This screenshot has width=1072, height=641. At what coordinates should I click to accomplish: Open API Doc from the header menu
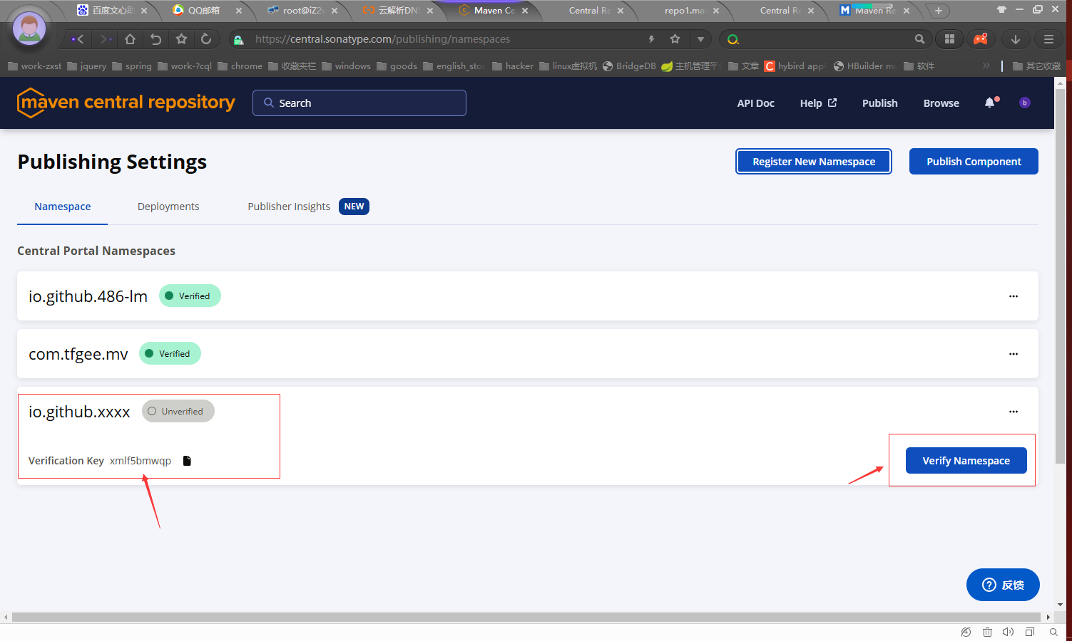coord(755,103)
